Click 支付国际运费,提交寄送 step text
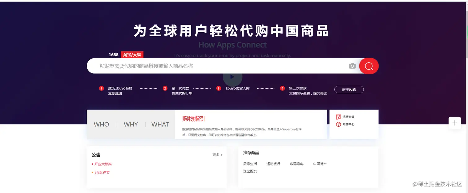The height and width of the screenshot is (193, 468). [308, 93]
